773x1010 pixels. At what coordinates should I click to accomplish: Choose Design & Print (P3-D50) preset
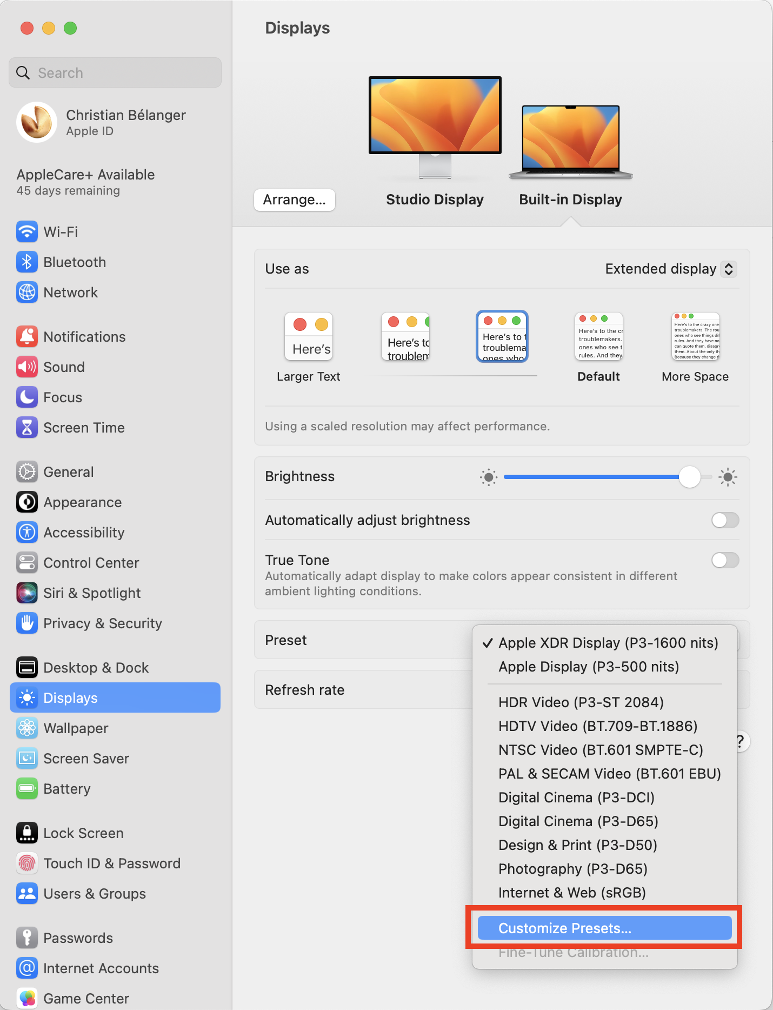(x=605, y=845)
